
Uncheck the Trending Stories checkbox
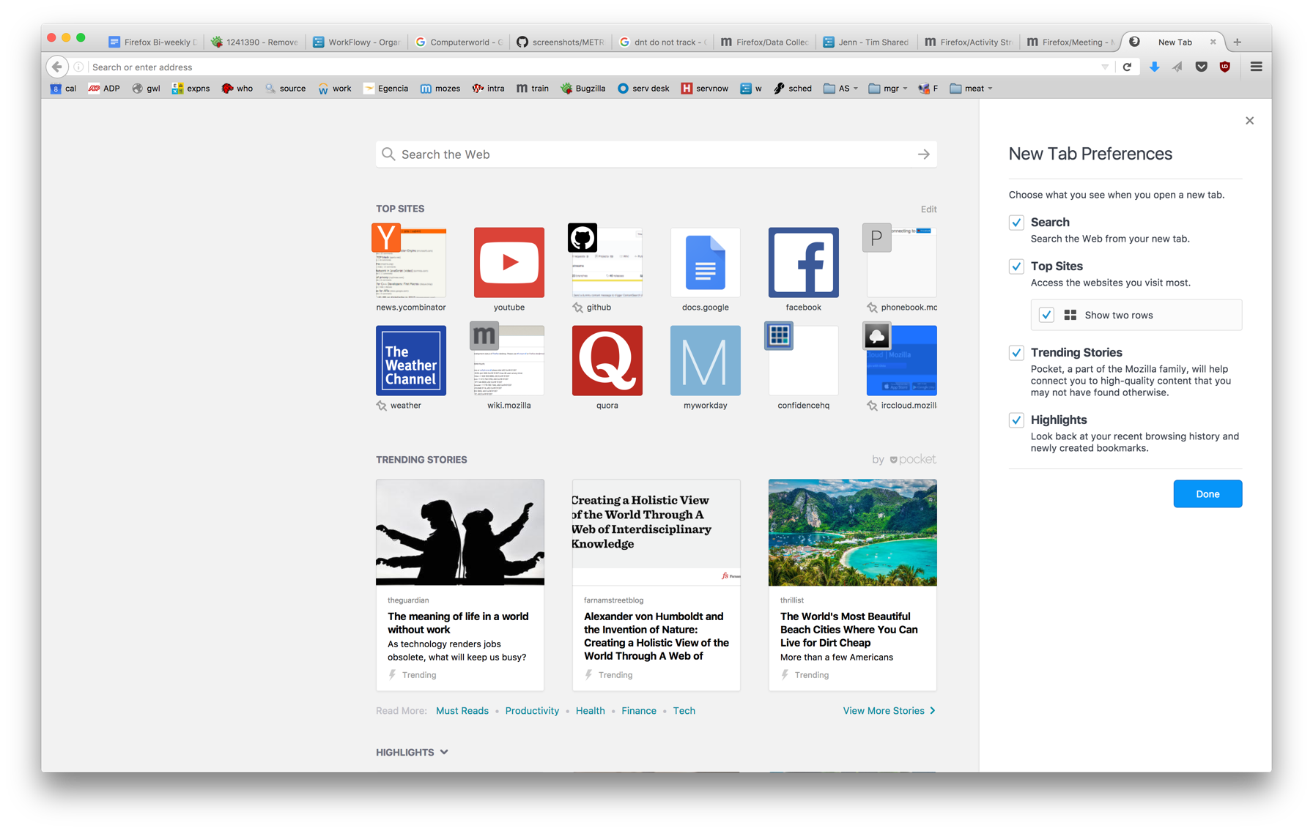coord(1016,353)
